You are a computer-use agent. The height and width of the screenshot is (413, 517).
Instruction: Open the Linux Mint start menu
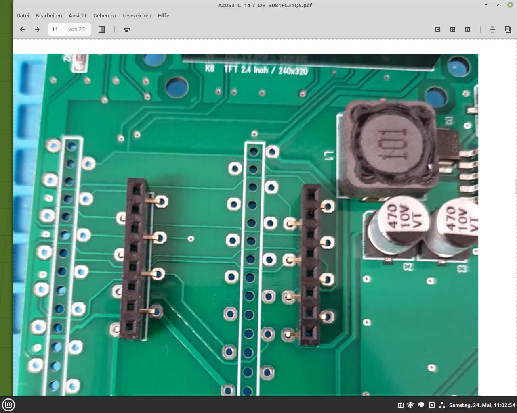coord(8,405)
